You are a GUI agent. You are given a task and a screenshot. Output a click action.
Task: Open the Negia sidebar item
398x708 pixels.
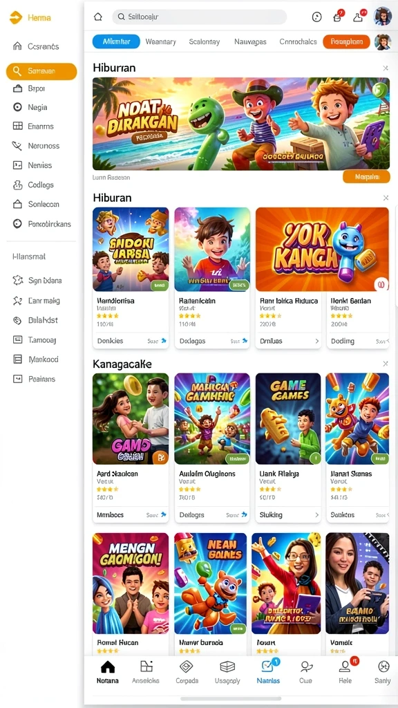pyautogui.click(x=30, y=107)
